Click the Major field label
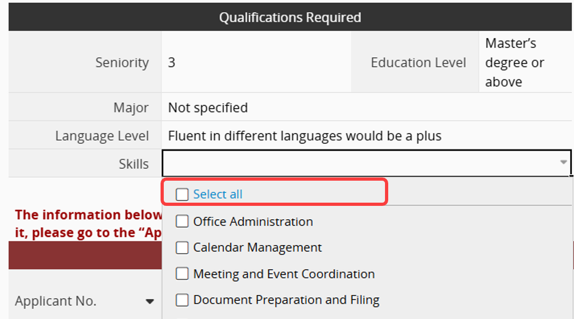The image size is (574, 319). 131,108
